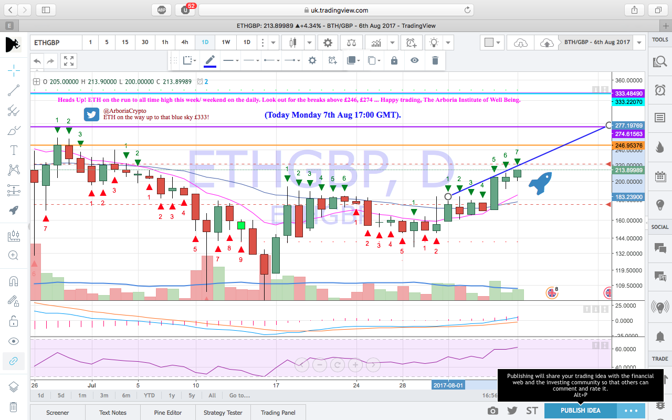The image size is (672, 420).
Task: Open the compare symbols scales icon
Action: pyautogui.click(x=353, y=43)
